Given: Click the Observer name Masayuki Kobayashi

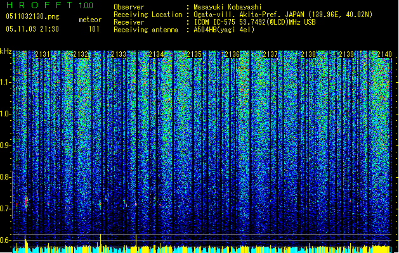Looking at the screenshot, I should [x=228, y=7].
